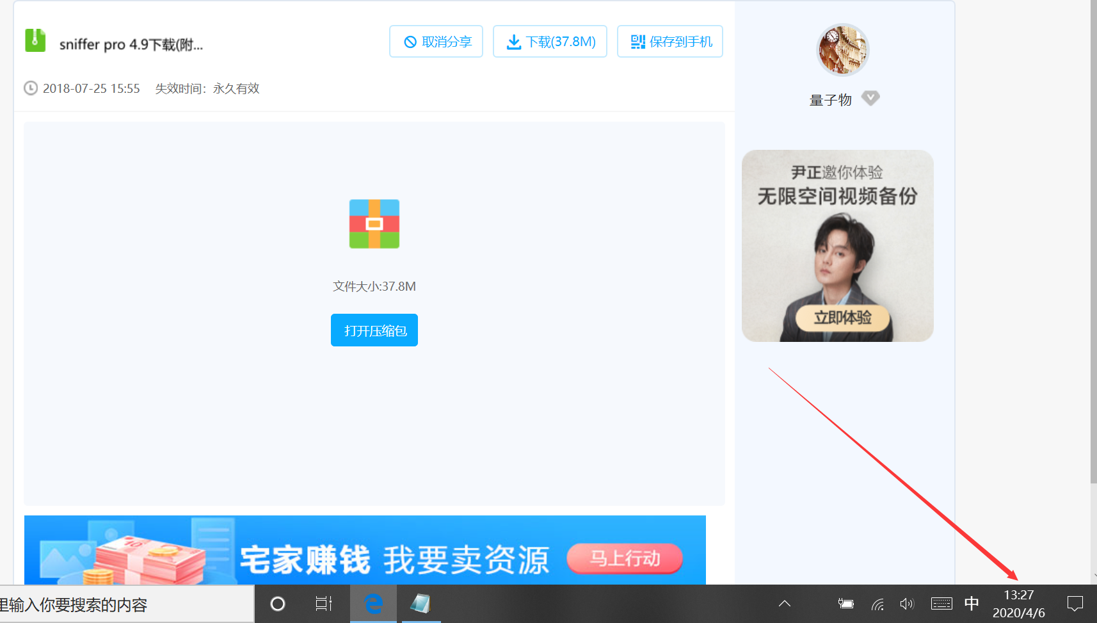This screenshot has height=623, width=1097.
Task: Click the green file icon beside the sniffer pro filename
Action: pyautogui.click(x=35, y=40)
